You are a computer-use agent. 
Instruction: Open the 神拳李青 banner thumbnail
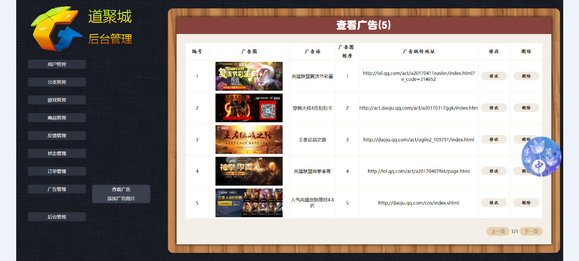pyautogui.click(x=249, y=171)
